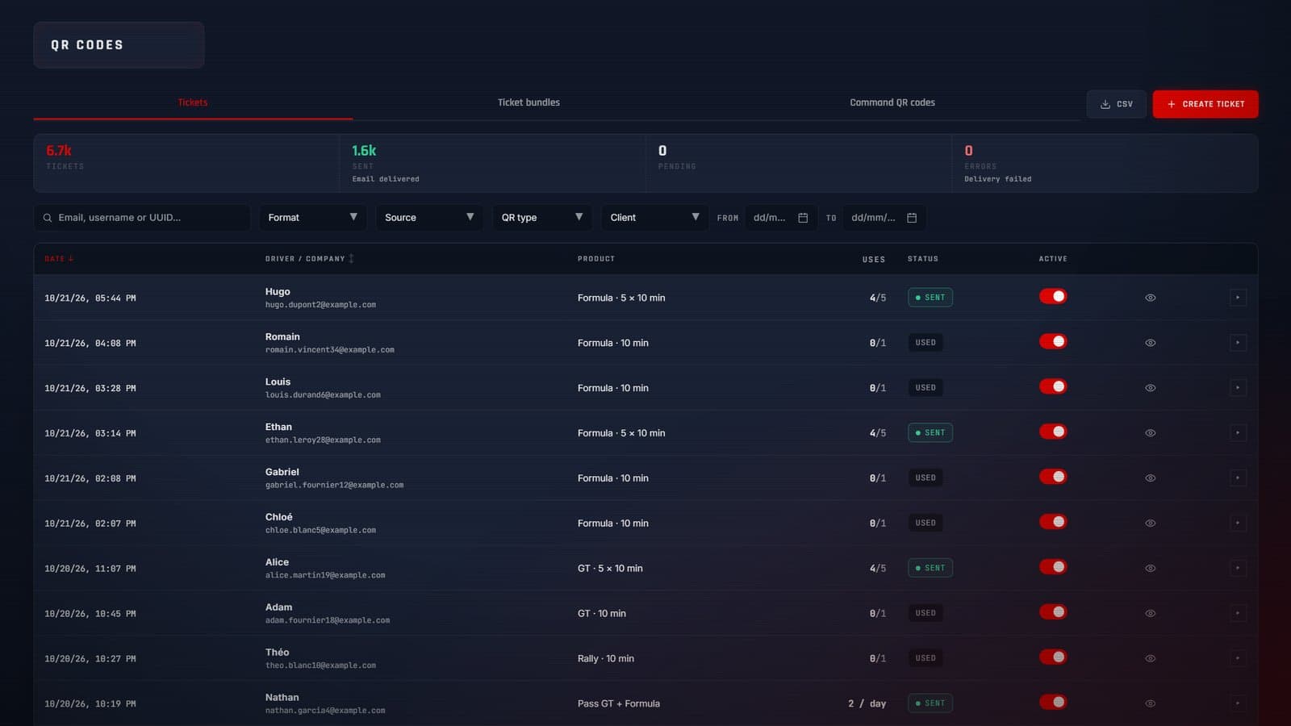Go to Command QR codes tab
The image size is (1291, 726).
(x=892, y=102)
